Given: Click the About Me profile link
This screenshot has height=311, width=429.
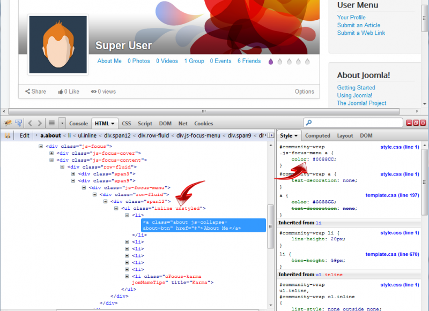Looking at the screenshot, I should point(109,61).
